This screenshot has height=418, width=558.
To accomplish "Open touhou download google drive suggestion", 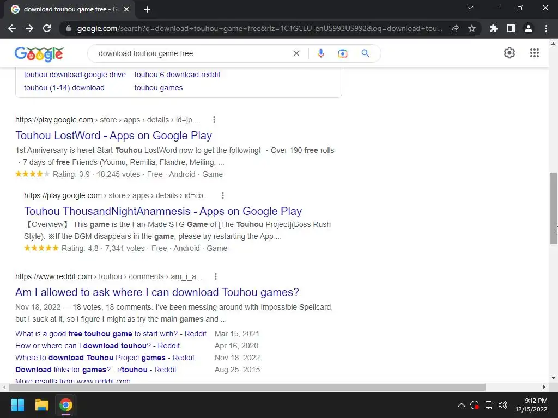I will 75,75.
